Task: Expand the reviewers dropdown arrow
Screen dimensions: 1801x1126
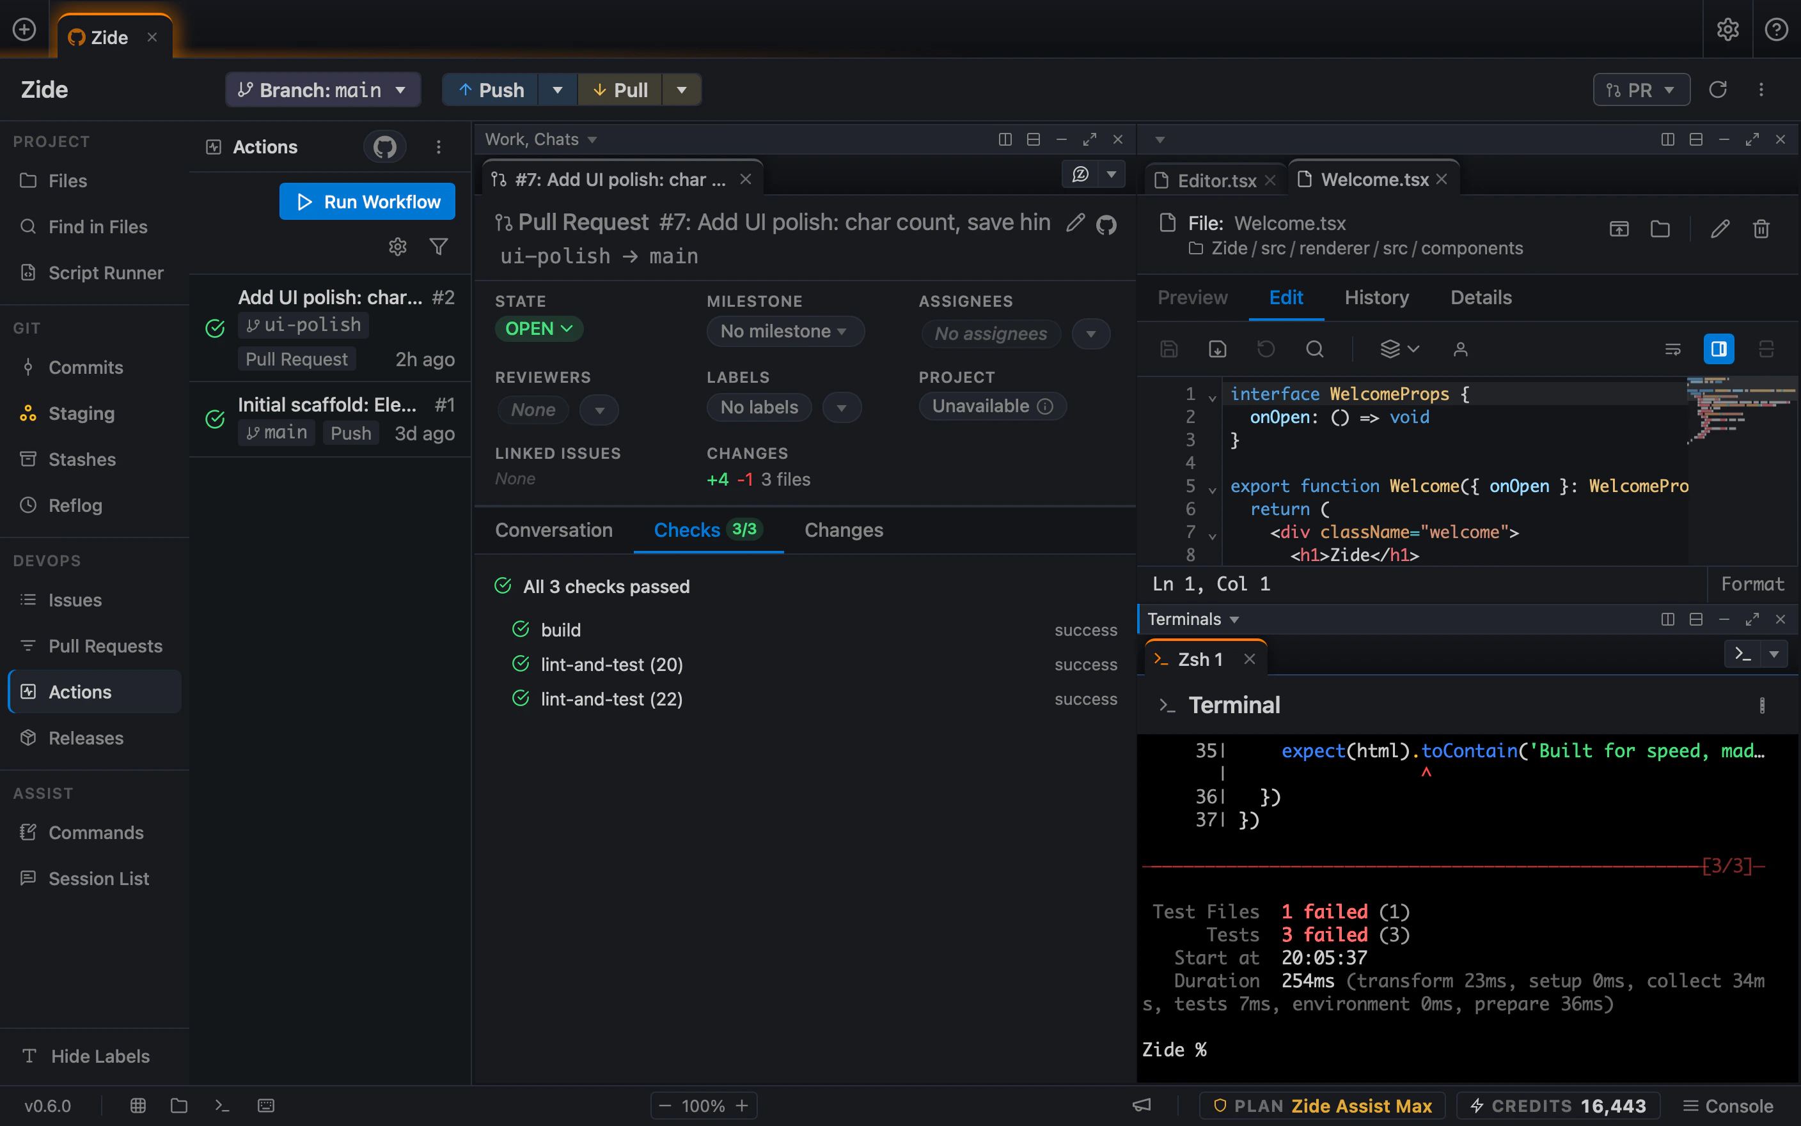Action: 599,410
